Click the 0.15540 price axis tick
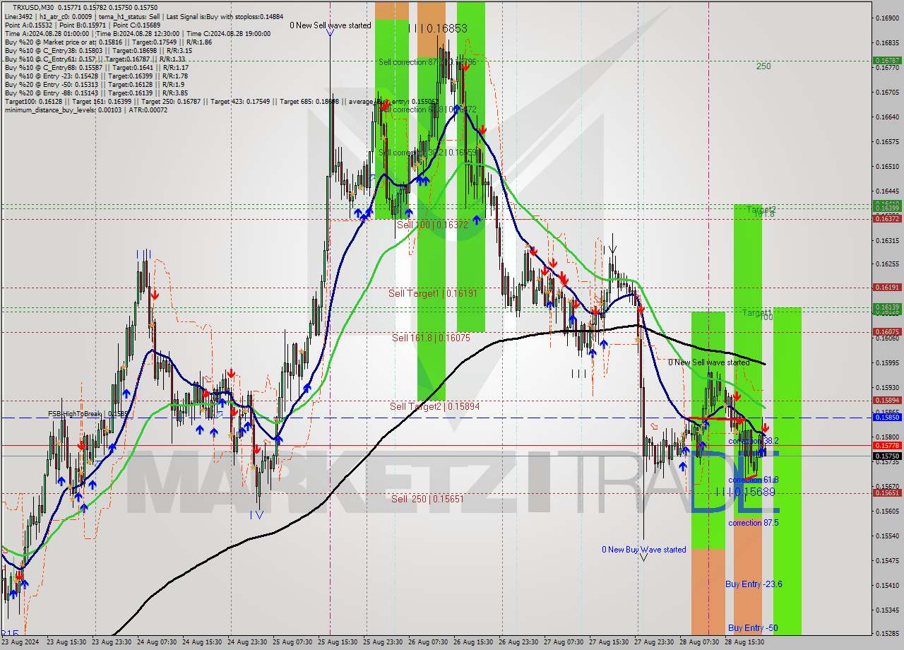The width and height of the screenshot is (904, 650). (x=887, y=536)
